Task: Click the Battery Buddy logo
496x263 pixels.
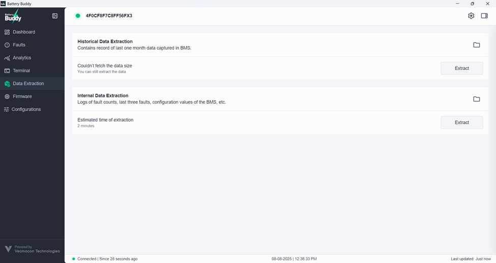Action: 14,17
